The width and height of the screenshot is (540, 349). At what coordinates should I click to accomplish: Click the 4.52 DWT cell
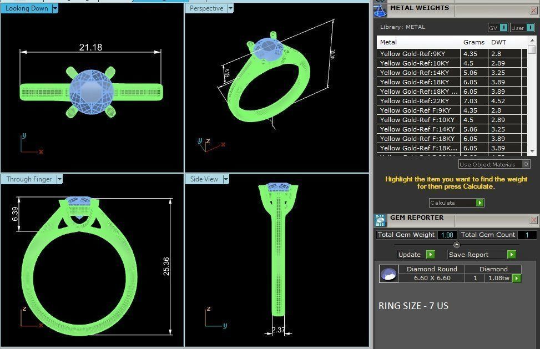[x=504, y=101]
